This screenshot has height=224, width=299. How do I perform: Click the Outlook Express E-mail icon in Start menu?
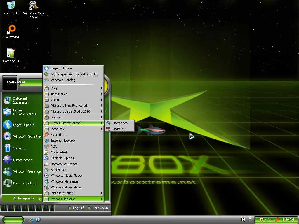tap(7, 112)
